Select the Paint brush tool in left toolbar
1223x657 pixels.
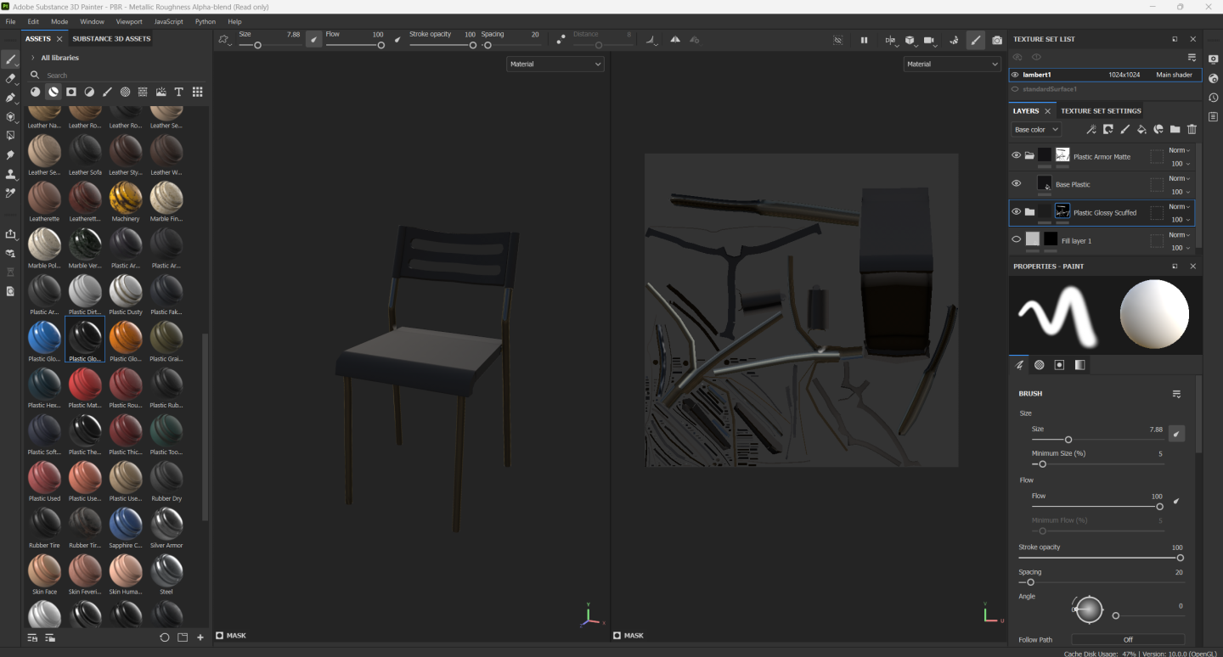click(10, 59)
